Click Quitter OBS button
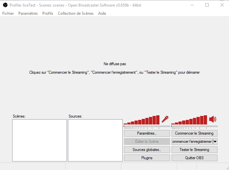229x170 pixels. coord(194,158)
